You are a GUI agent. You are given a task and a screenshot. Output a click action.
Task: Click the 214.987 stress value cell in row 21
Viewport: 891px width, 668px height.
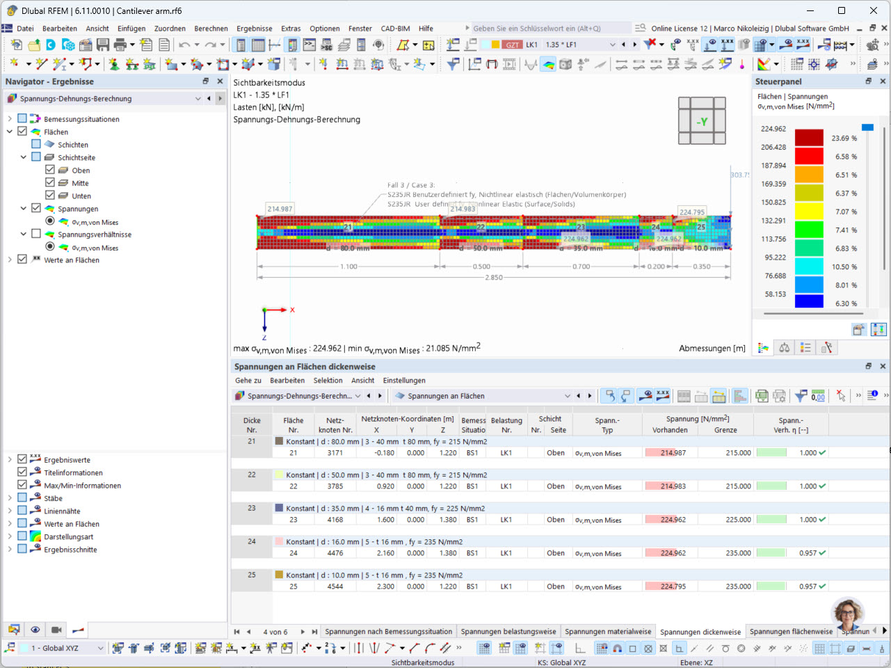click(x=670, y=453)
